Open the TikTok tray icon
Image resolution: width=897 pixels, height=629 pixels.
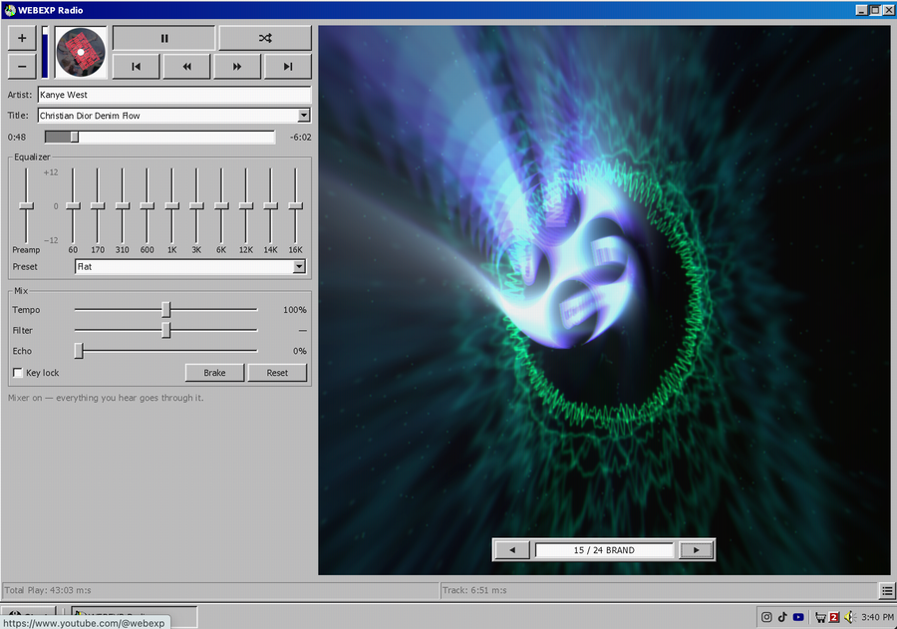(782, 617)
